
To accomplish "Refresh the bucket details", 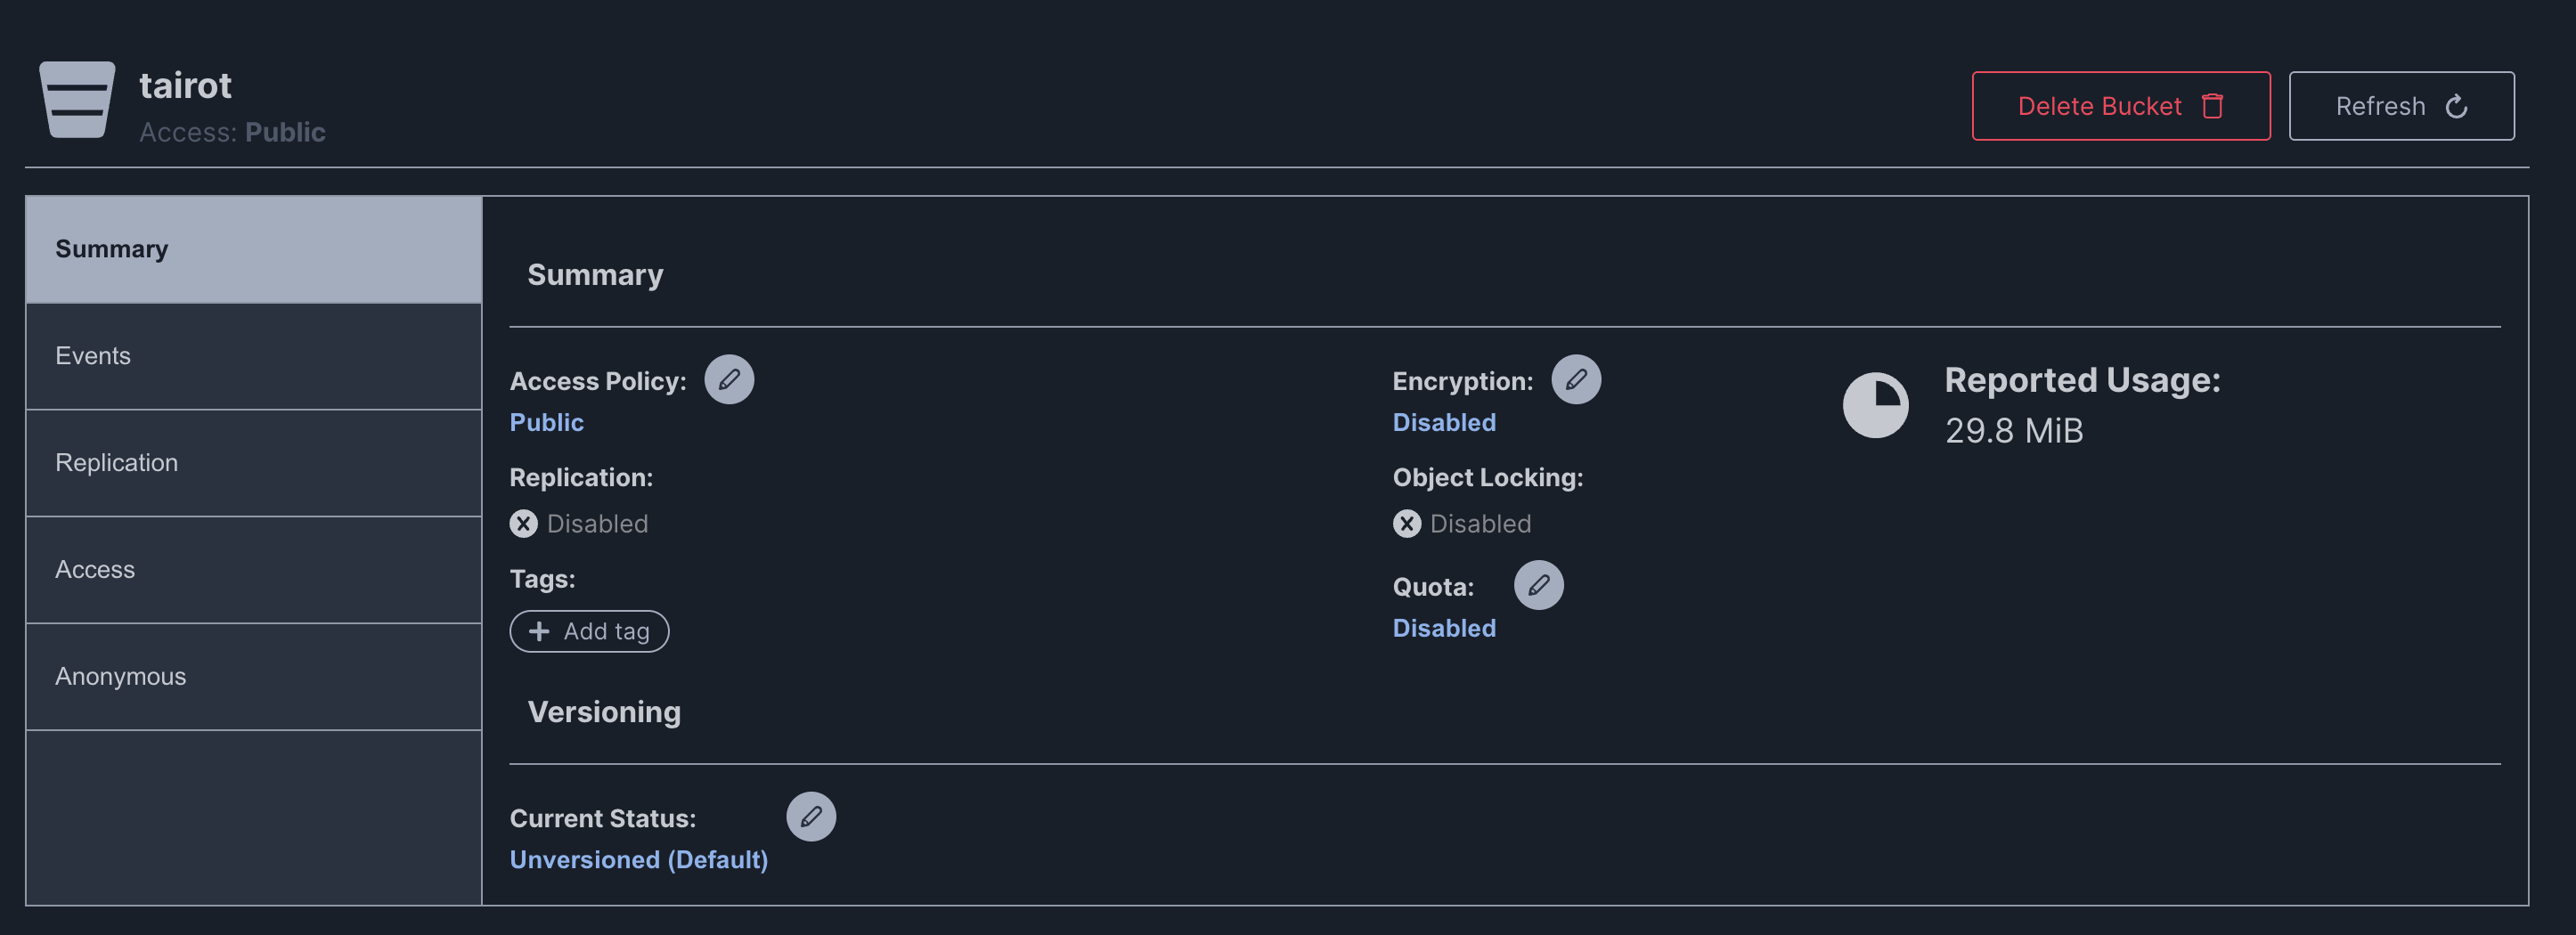I will [2400, 106].
